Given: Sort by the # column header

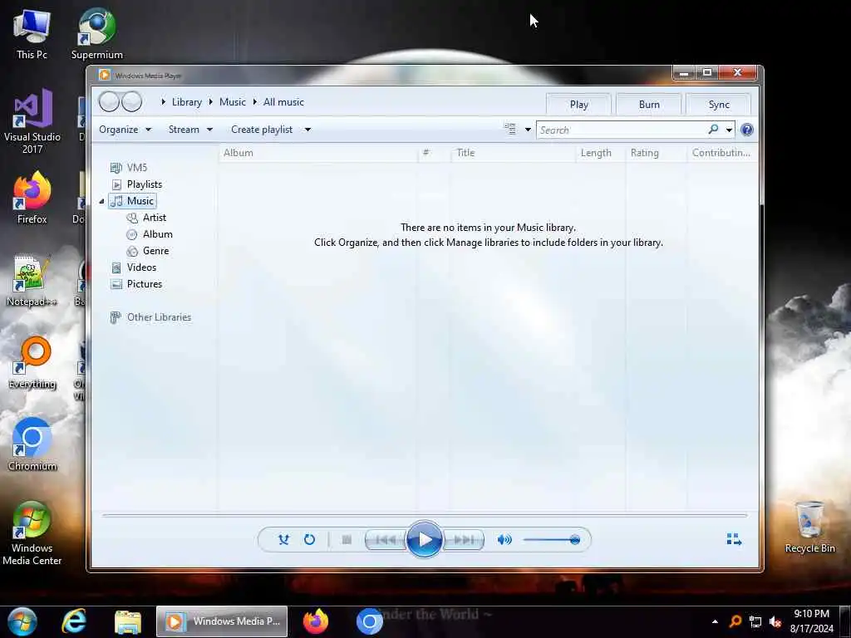Looking at the screenshot, I should (x=434, y=153).
